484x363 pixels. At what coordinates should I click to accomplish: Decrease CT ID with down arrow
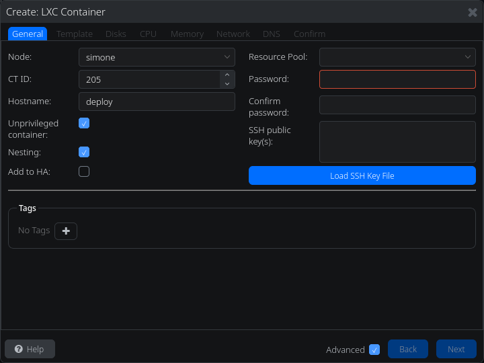pos(227,83)
